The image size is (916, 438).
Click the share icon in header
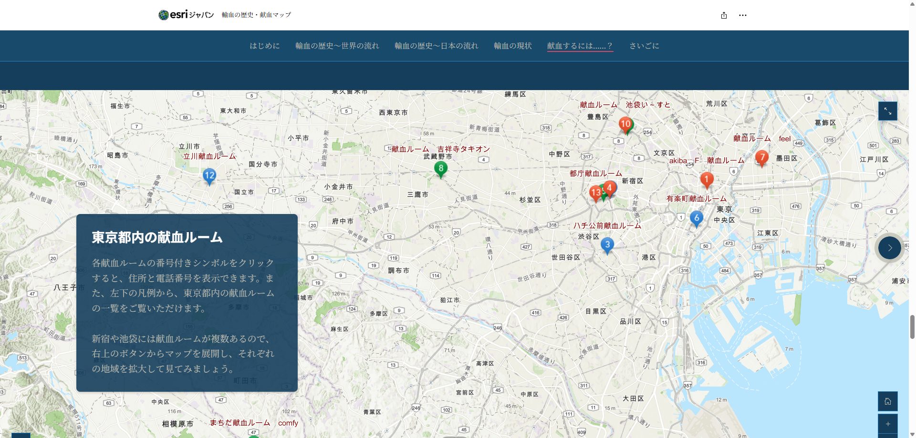[724, 15]
